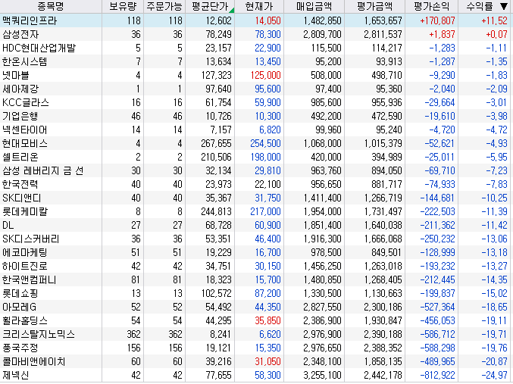Click current price 35,850 for 휠라홀딩스
The height and width of the screenshot is (384, 513).
(267, 321)
